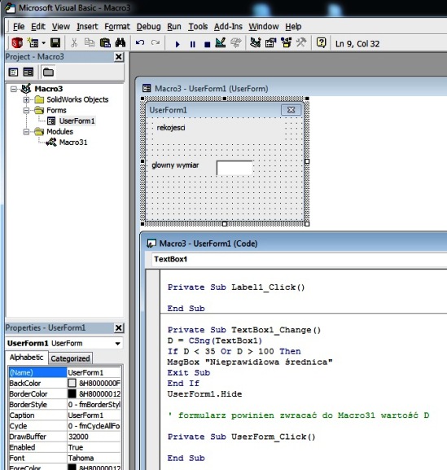Click the Font property value Tahoma
This screenshot has height=470, width=447.
click(x=94, y=458)
